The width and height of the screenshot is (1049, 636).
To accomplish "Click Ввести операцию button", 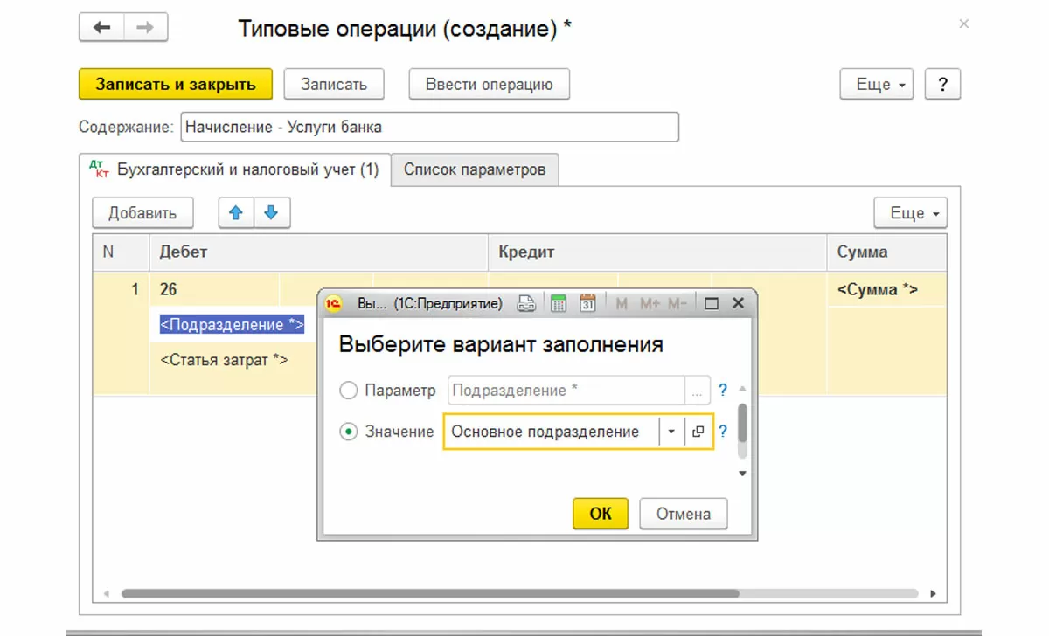I will 490,85.
